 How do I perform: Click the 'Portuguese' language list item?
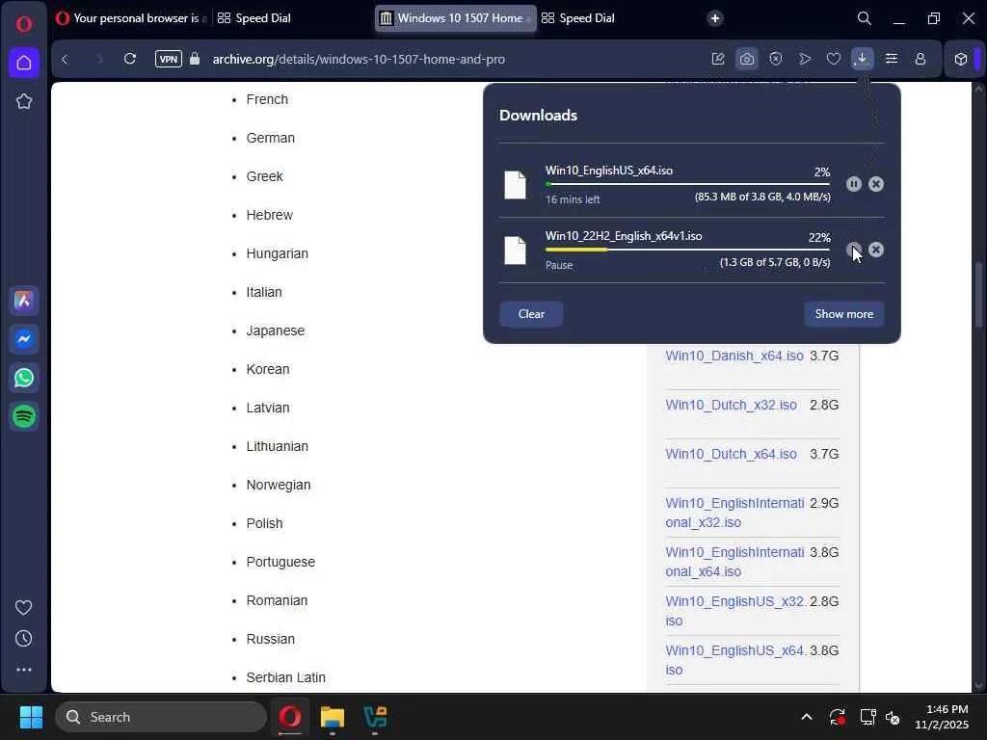[x=280, y=562]
